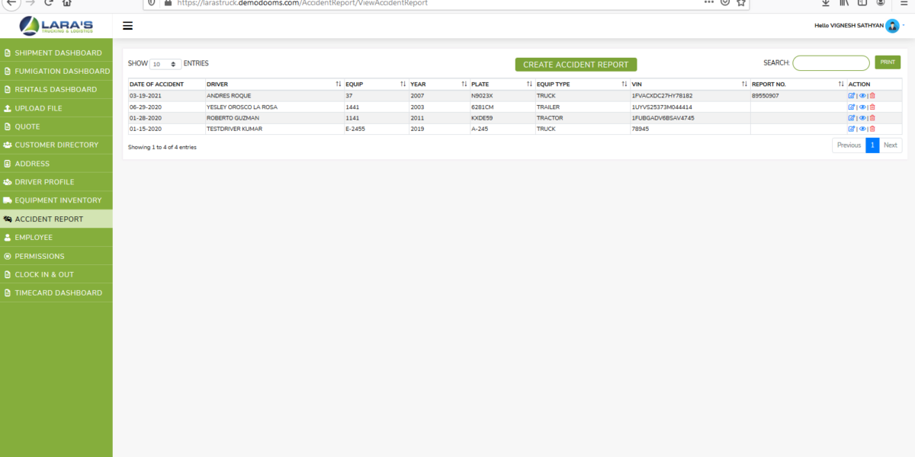Click the Lara's Trucking logo
This screenshot has width=915, height=457.
pos(56,26)
